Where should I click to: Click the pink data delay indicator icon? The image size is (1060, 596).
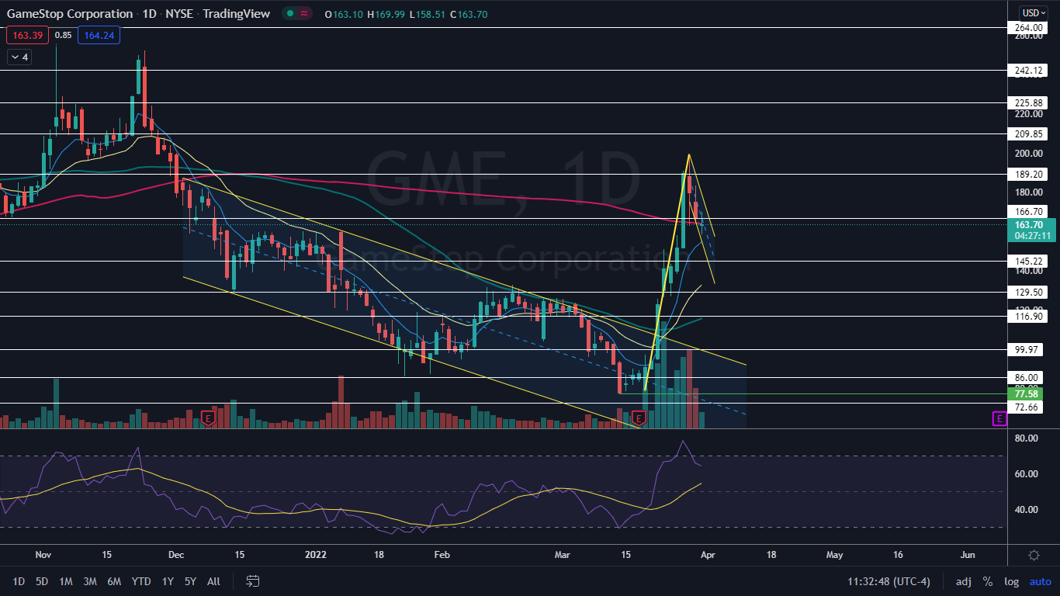click(303, 13)
